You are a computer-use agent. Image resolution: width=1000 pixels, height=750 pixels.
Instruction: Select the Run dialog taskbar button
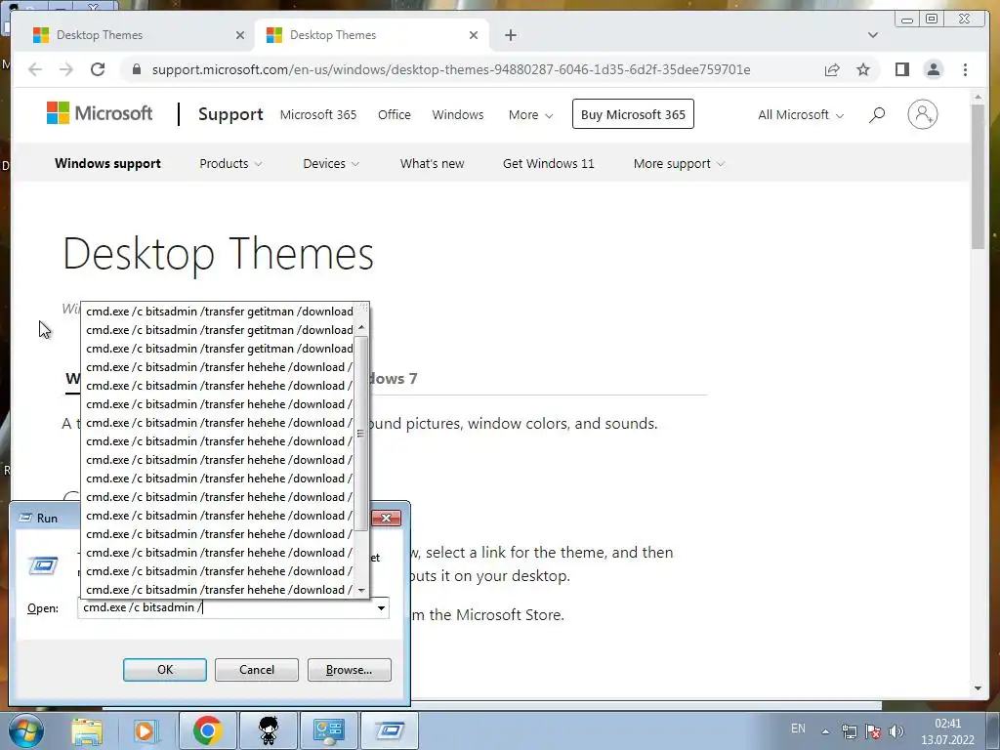pos(390,730)
